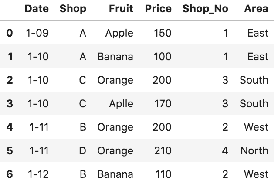Select shop D cell
Viewport: 278px width, 184px height.
[x=83, y=151]
